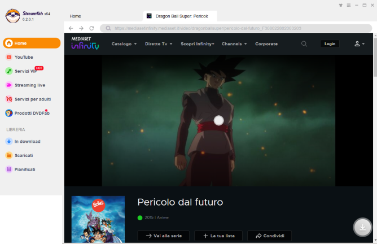The image size is (377, 244).
Task: Click the 2015 | Anime info text
Action: click(x=156, y=217)
